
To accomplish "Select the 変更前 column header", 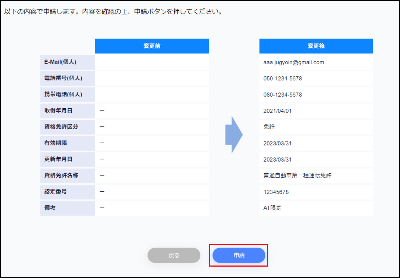I will click(x=152, y=46).
